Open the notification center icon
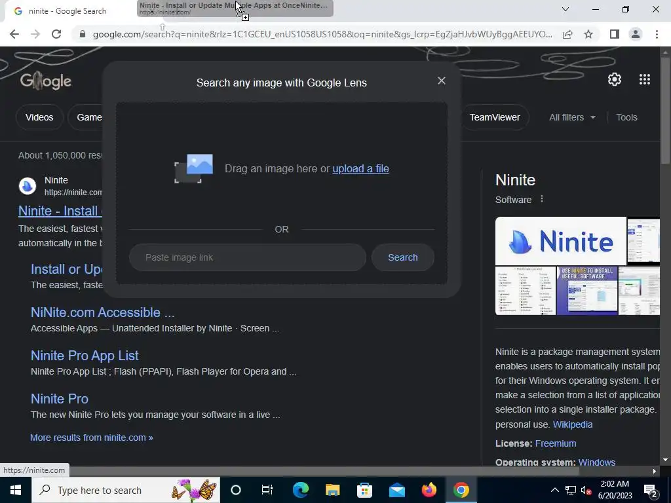Viewport: 671px width, 503px height. coord(651,490)
